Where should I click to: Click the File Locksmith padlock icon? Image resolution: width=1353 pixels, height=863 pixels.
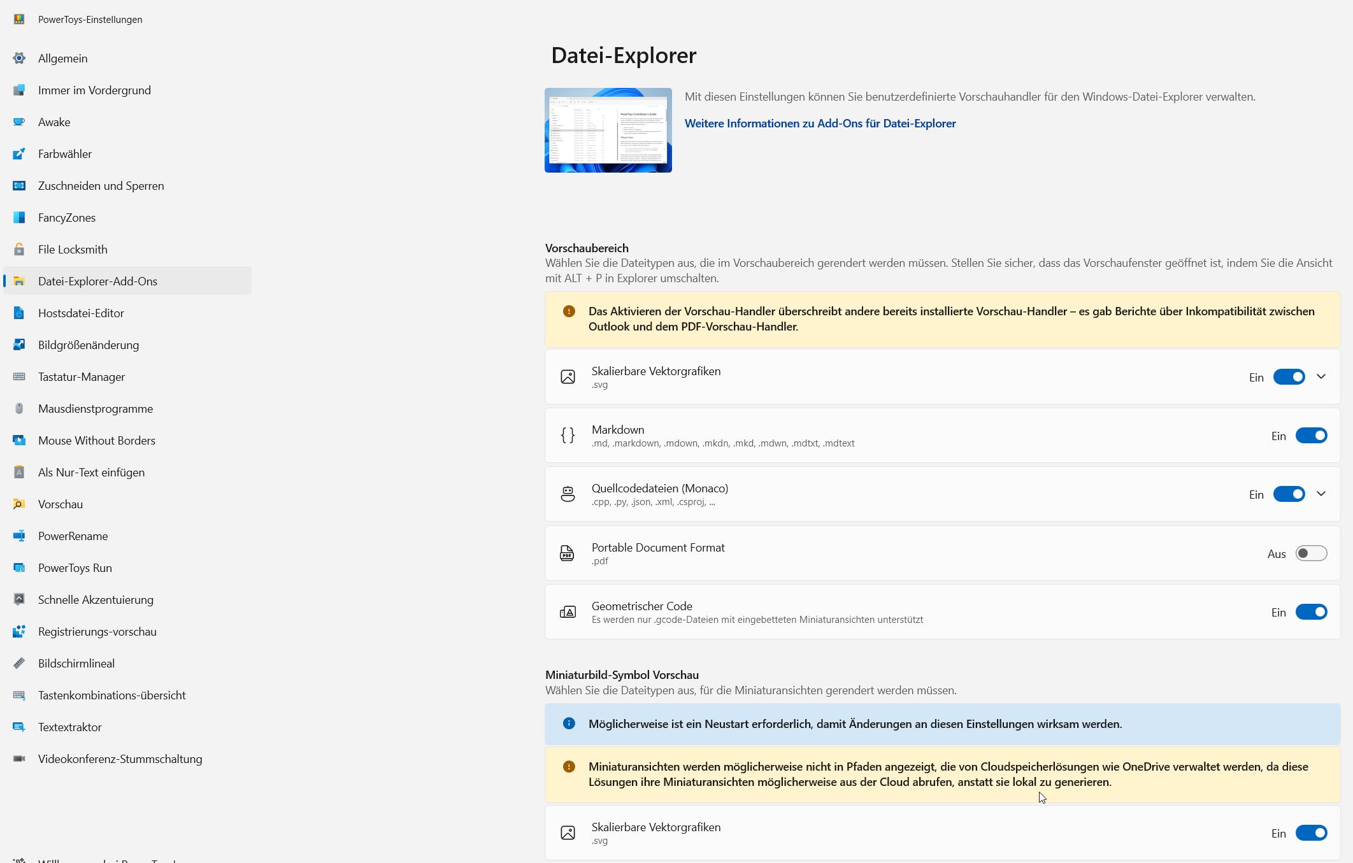click(19, 250)
